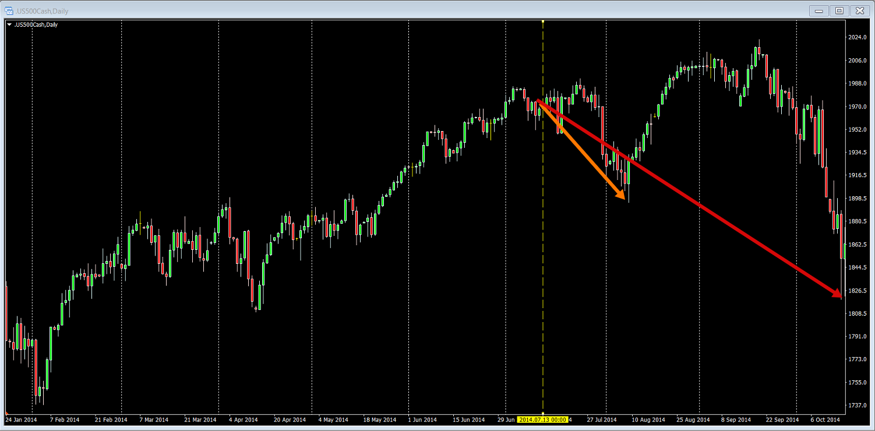Click price label 1898.5 on the axis
Image resolution: width=875 pixels, height=431 pixels.
point(856,199)
